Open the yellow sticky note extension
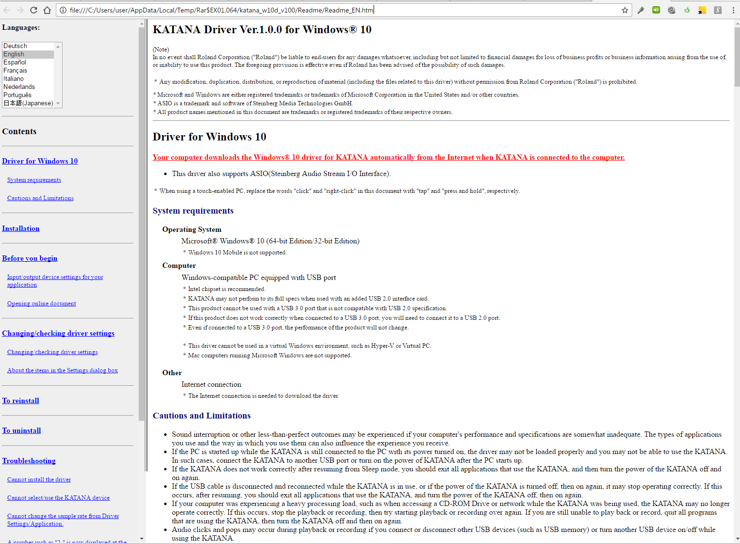Viewport: 740px width, 544px height. tap(702, 10)
